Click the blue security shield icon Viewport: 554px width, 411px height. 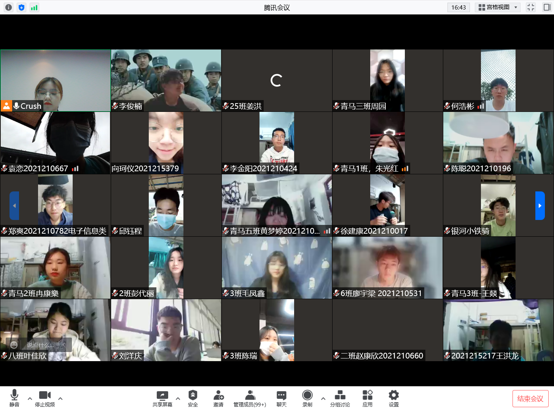[21, 7]
